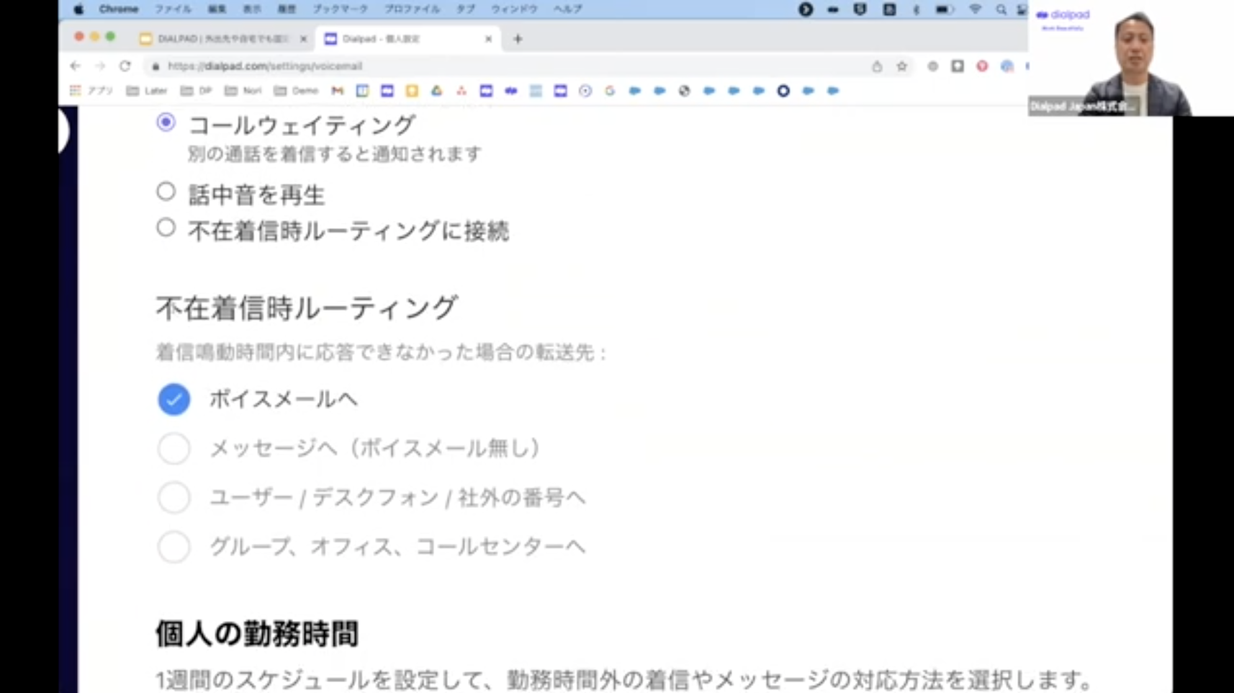Click the square extension icon in toolbar
The image size is (1234, 693).
(x=958, y=66)
